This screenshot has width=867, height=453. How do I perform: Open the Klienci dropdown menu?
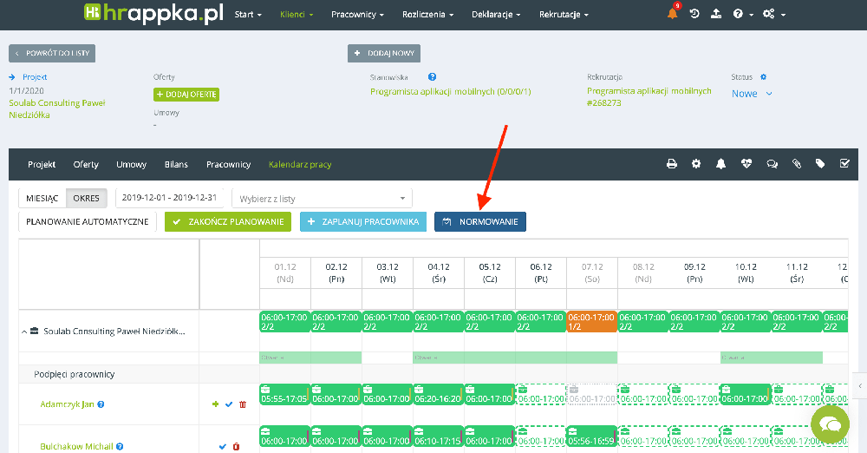click(x=297, y=15)
